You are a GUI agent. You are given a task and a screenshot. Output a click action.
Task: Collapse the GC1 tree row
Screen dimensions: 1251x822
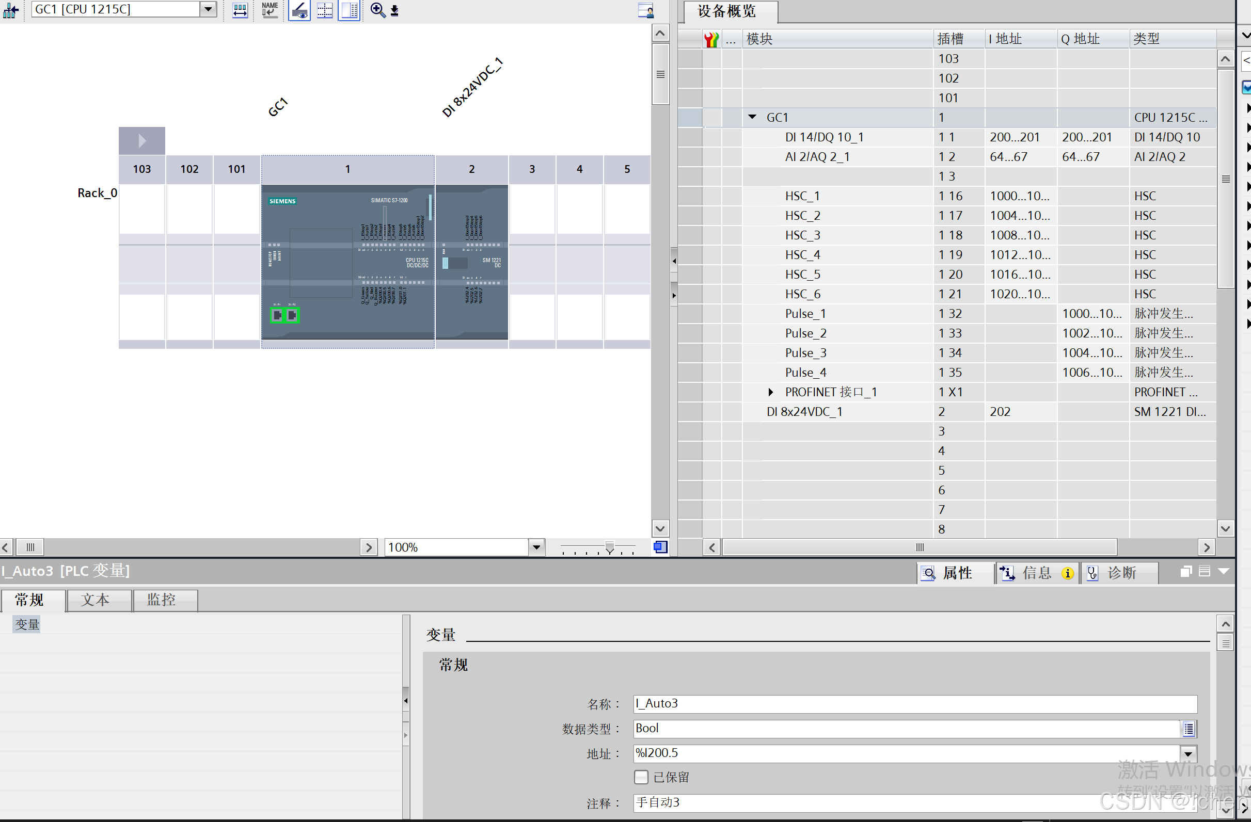click(x=752, y=117)
